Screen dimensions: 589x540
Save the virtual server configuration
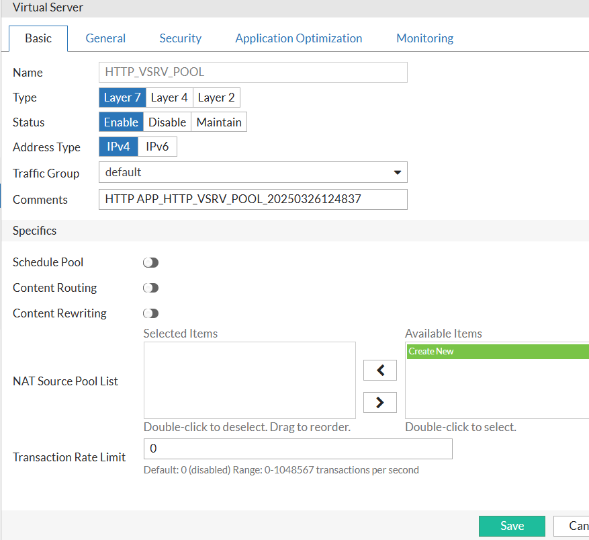[x=512, y=526]
